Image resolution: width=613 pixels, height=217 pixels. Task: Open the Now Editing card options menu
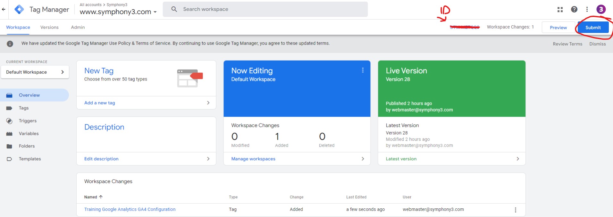tap(363, 70)
